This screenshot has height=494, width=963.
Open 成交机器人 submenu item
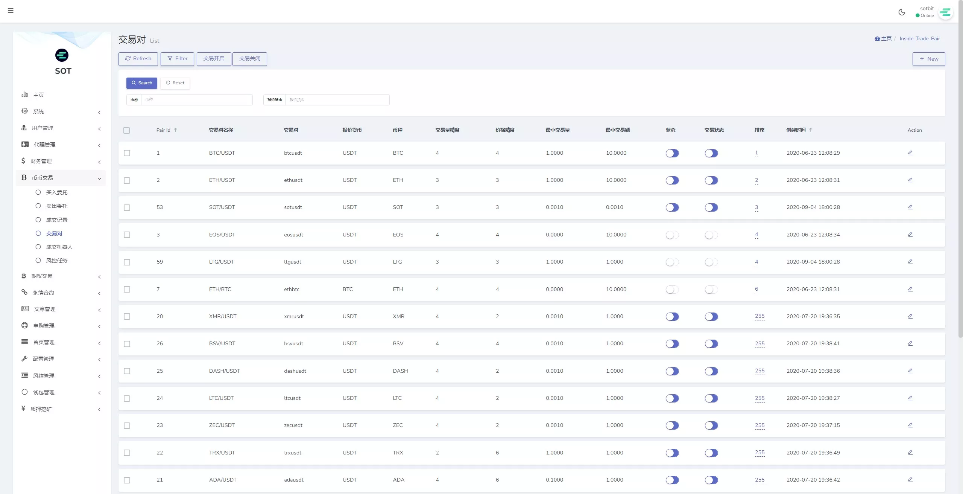(x=59, y=247)
